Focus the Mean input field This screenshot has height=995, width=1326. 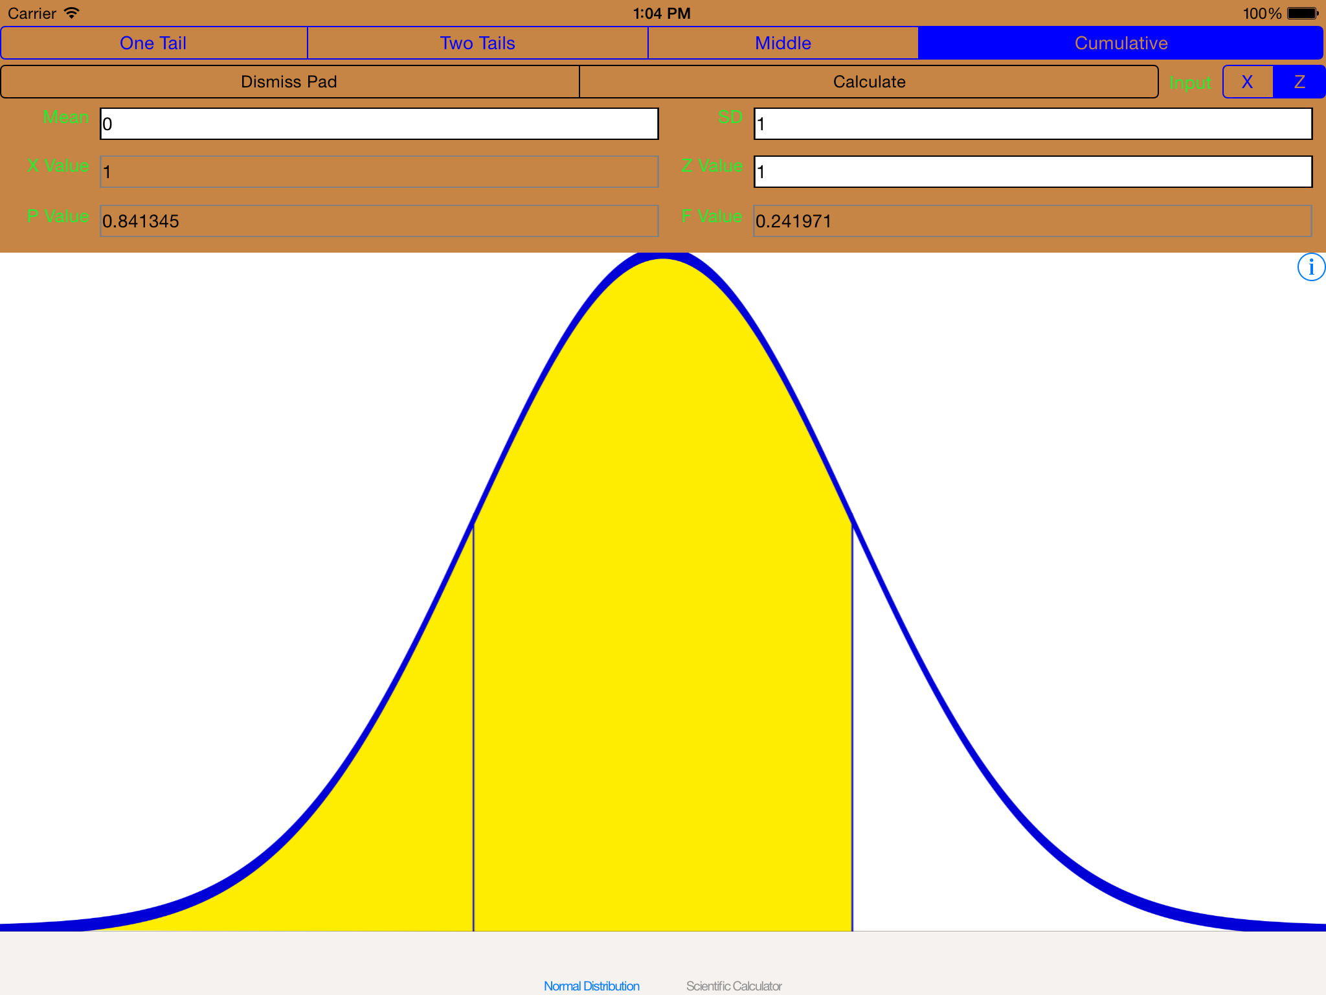[x=379, y=124]
